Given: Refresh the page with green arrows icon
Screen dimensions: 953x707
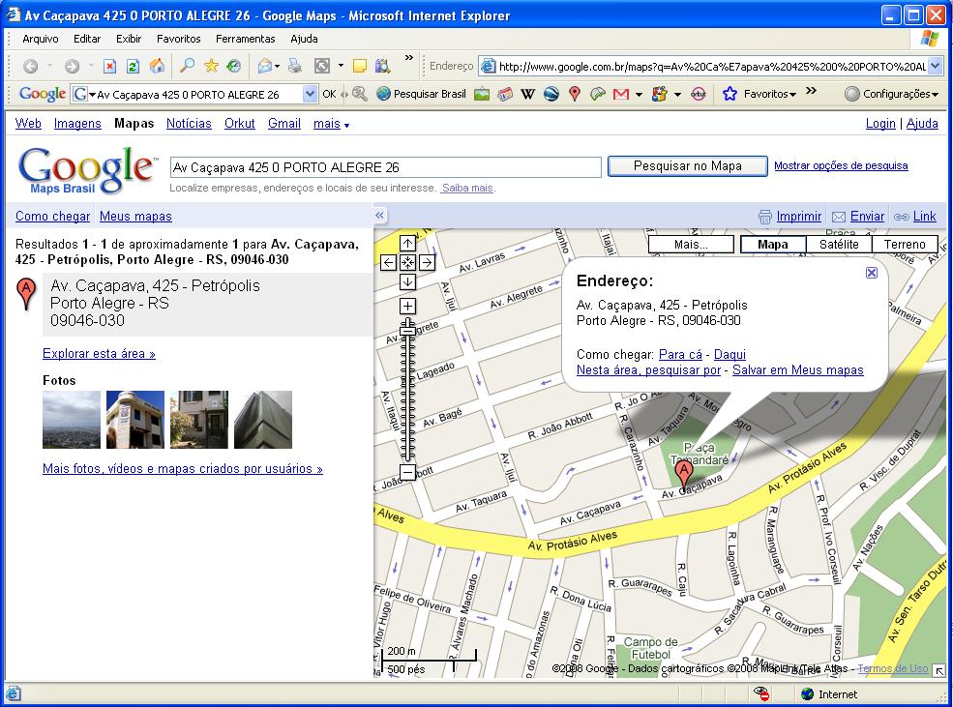Looking at the screenshot, I should tap(134, 66).
